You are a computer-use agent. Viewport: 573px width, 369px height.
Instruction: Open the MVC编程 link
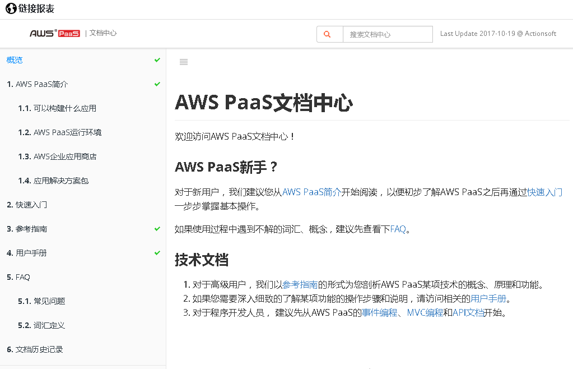425,313
